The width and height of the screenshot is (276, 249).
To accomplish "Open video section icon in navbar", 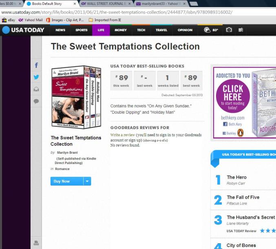I will (241, 30).
